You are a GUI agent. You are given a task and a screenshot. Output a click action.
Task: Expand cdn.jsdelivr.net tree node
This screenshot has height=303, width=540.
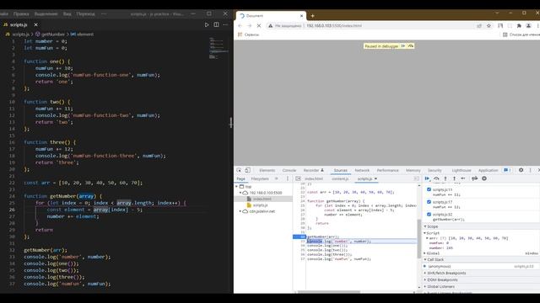pos(240,211)
